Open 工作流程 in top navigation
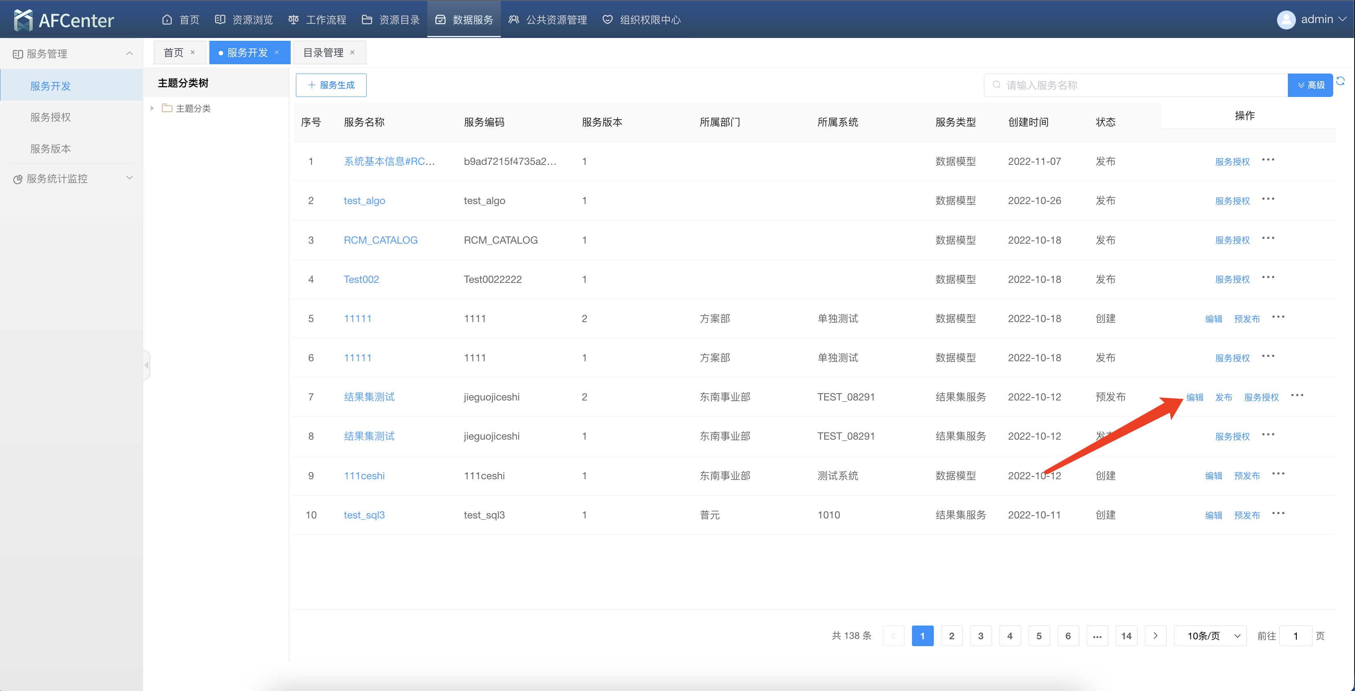The height and width of the screenshot is (691, 1355). [318, 19]
